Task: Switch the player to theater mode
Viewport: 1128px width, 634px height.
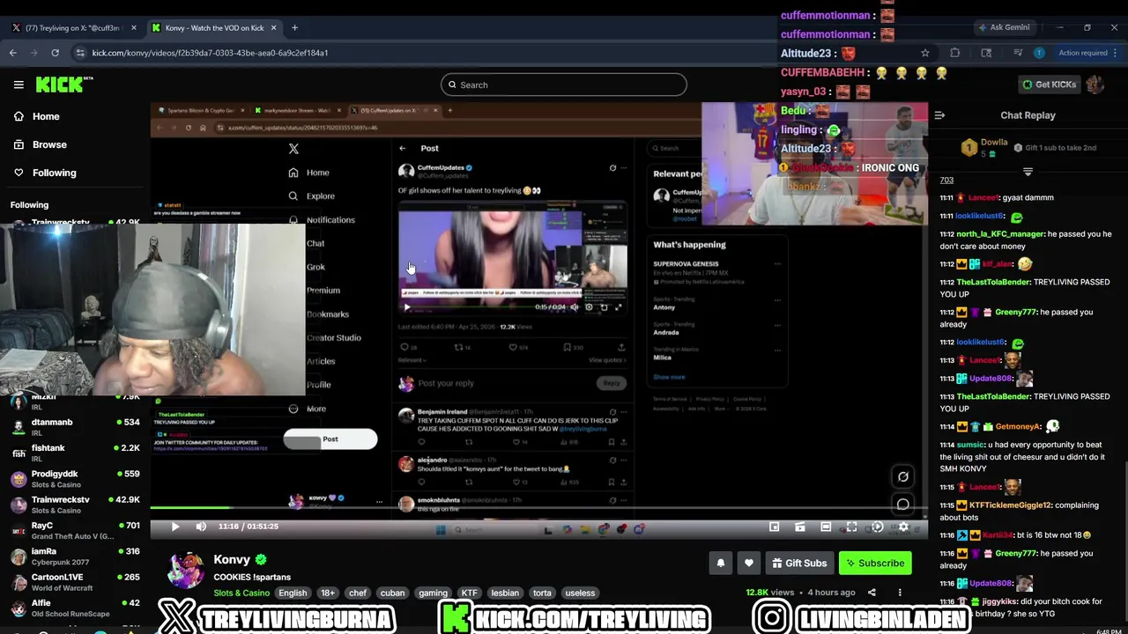Action: [x=826, y=527]
